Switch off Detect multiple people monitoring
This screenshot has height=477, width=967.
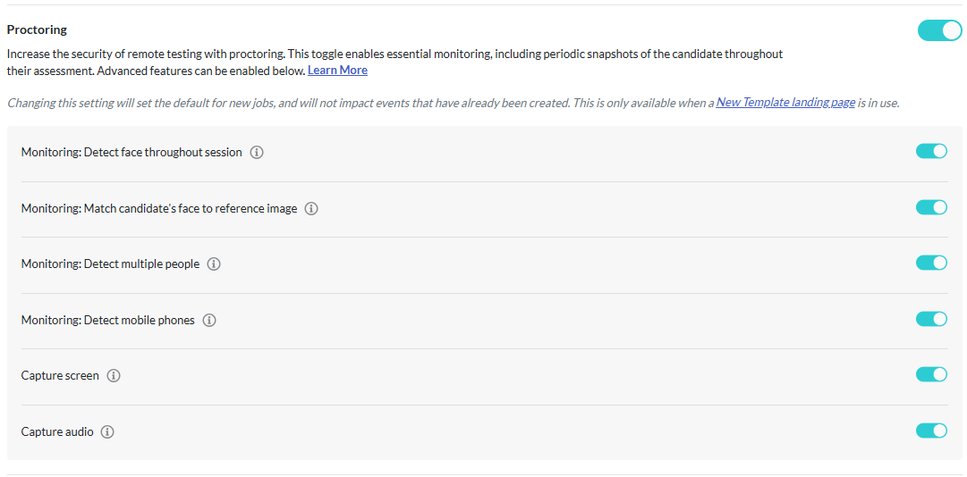931,263
